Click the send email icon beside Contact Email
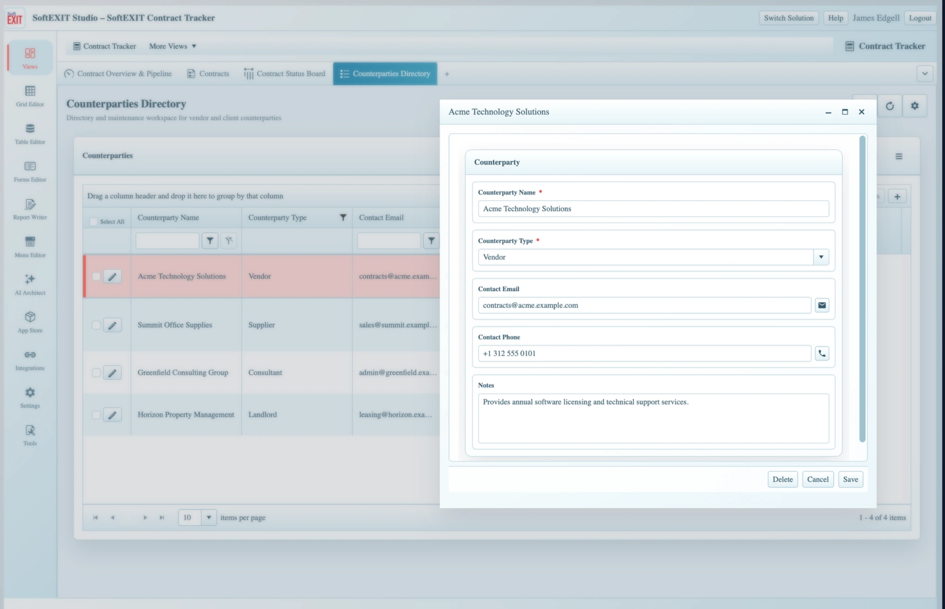 coord(822,305)
